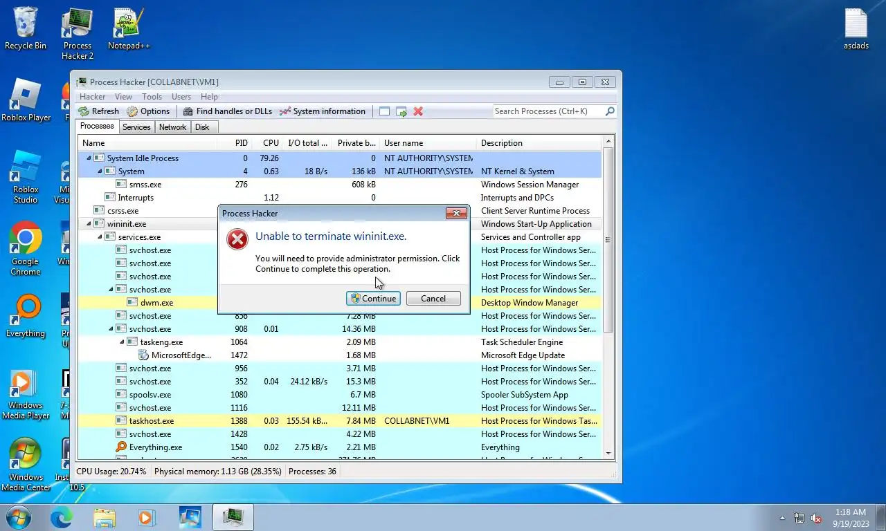This screenshot has height=531, width=886.
Task: Switch to the Services tab
Action: coord(136,127)
